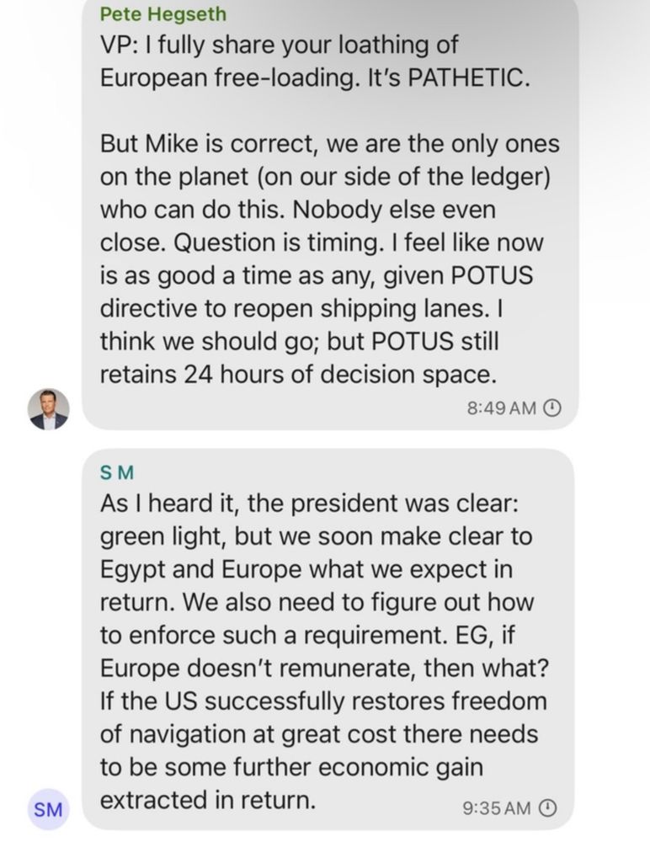Select the 9:35 AM timestamp
650x842 pixels.
point(497,807)
